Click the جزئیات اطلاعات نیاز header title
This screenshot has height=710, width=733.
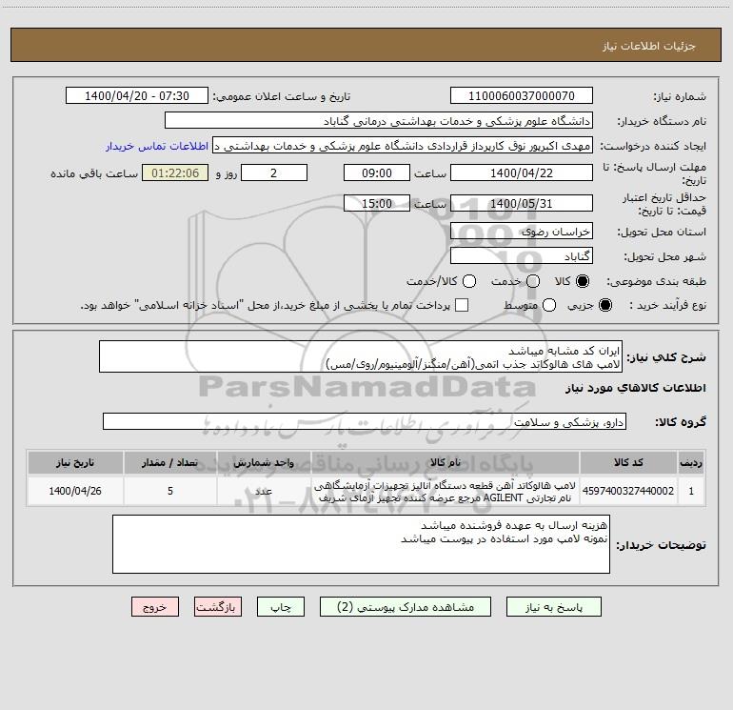coord(649,46)
